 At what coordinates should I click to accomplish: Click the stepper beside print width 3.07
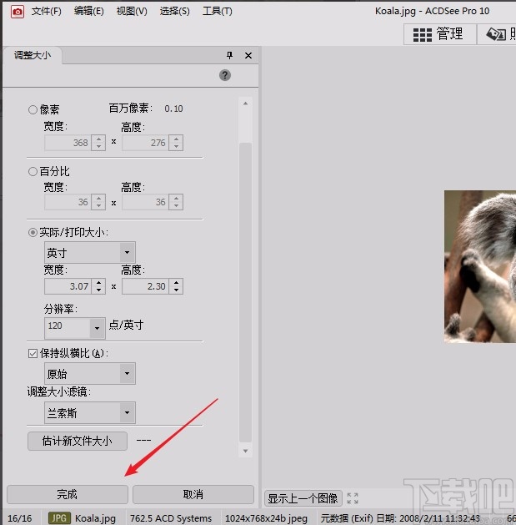coord(98,286)
